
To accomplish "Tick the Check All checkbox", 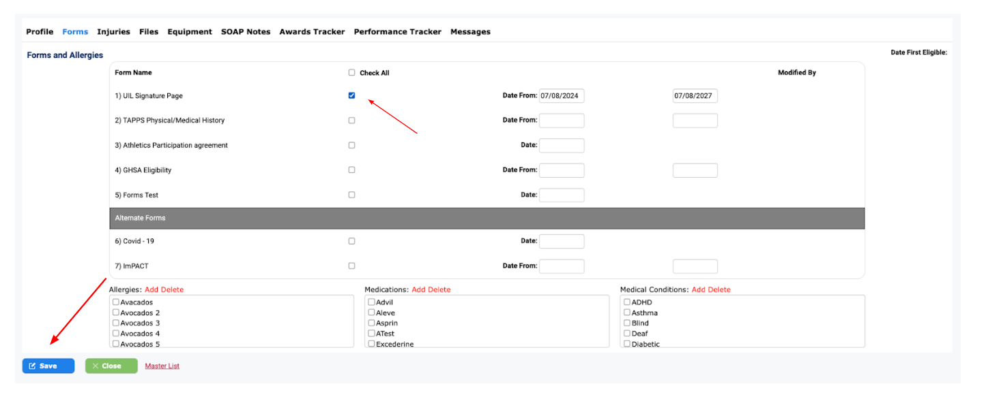I will (x=352, y=73).
